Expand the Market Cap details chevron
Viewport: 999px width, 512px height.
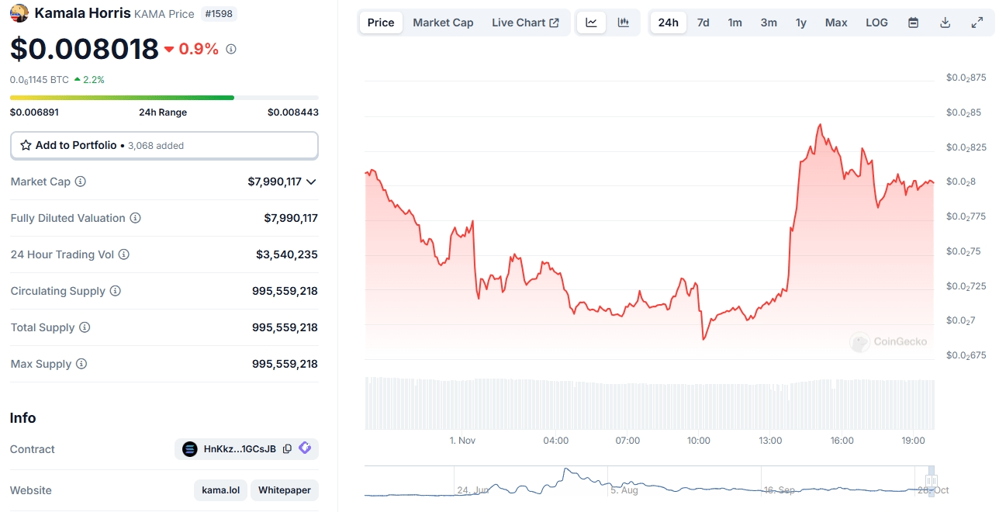[x=313, y=182]
